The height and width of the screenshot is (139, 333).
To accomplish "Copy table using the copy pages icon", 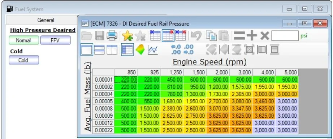I will 211,36.
